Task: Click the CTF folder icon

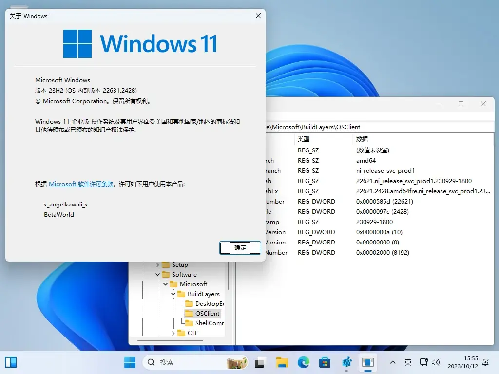Action: pos(181,333)
